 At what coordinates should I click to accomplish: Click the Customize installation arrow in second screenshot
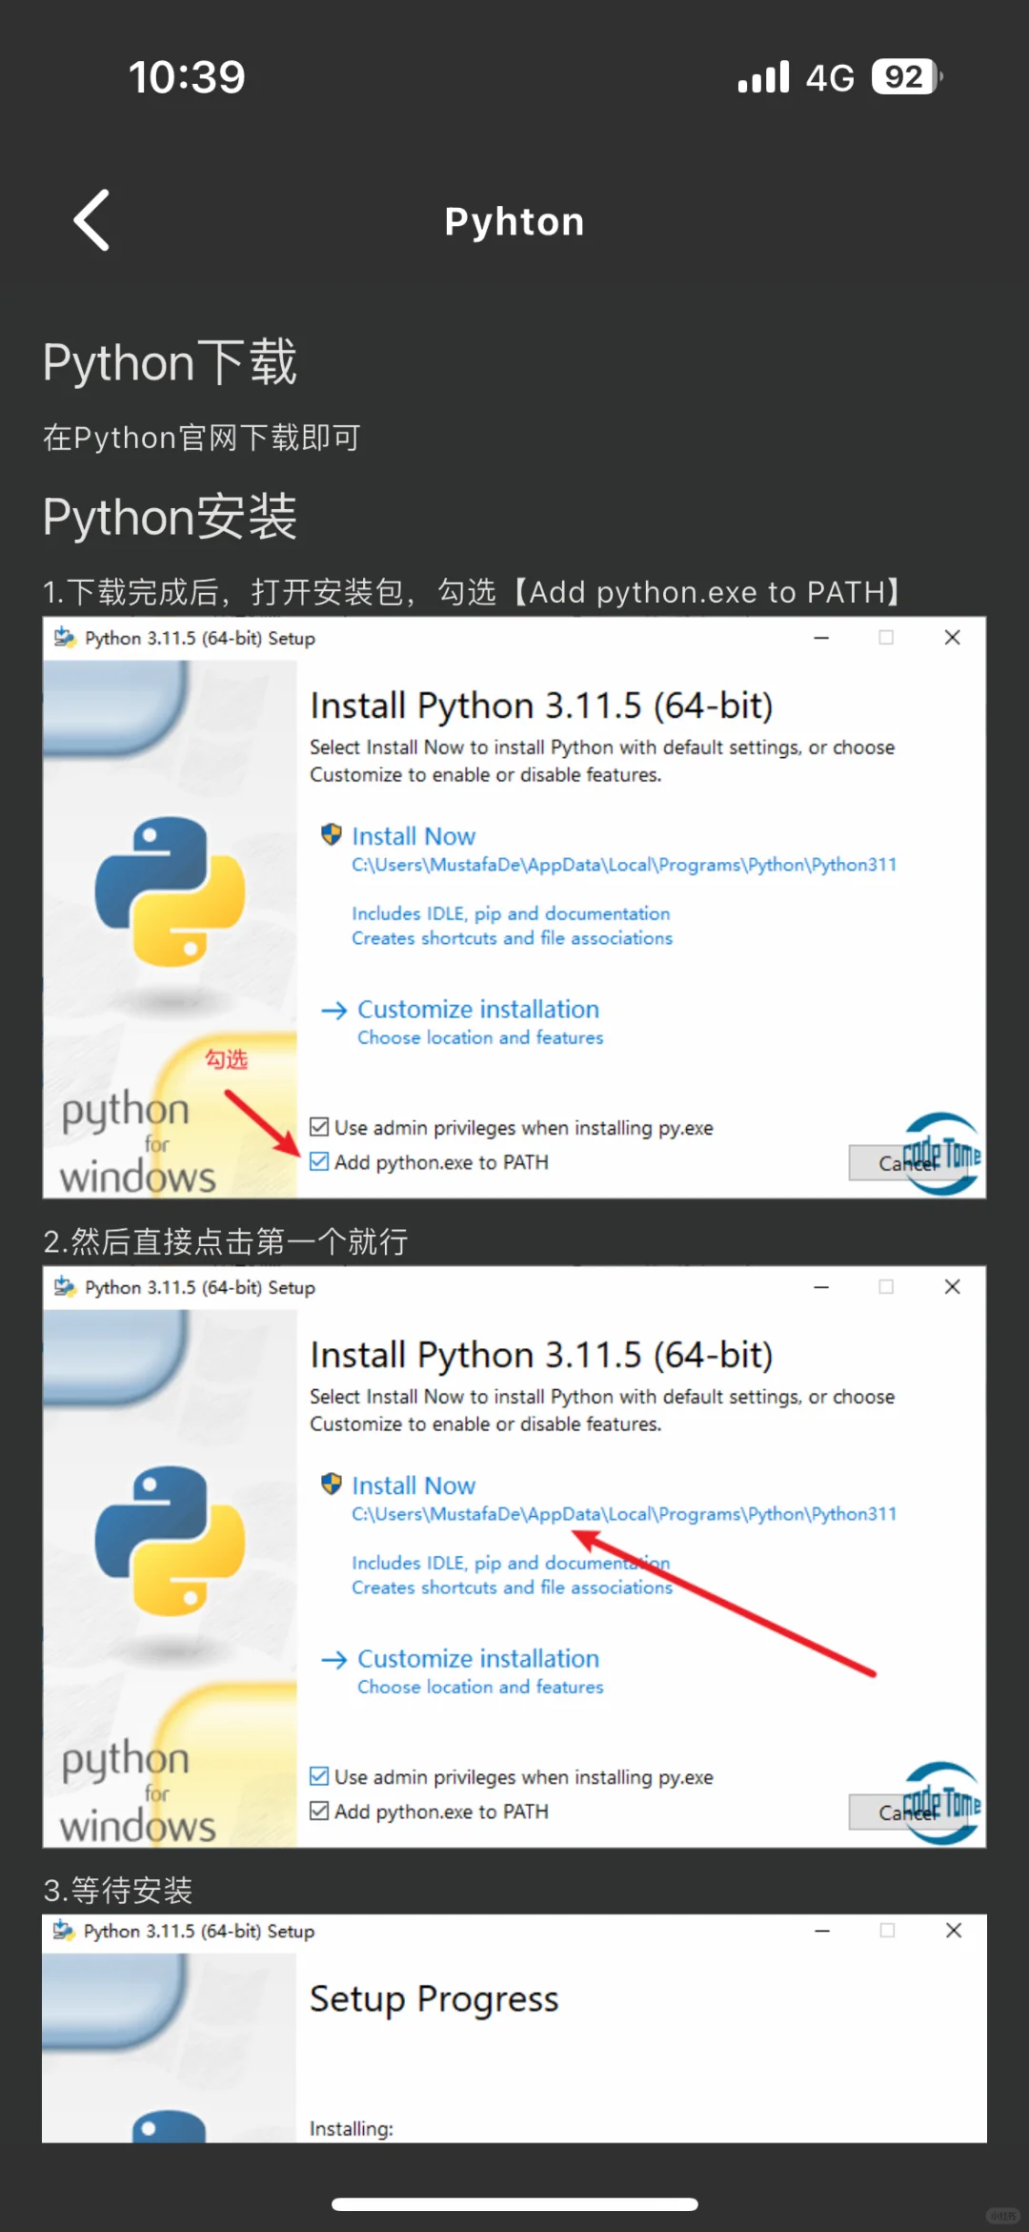click(x=333, y=1660)
